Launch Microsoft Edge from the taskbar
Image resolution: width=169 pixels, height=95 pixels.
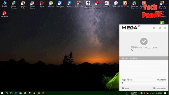click(x=16, y=93)
